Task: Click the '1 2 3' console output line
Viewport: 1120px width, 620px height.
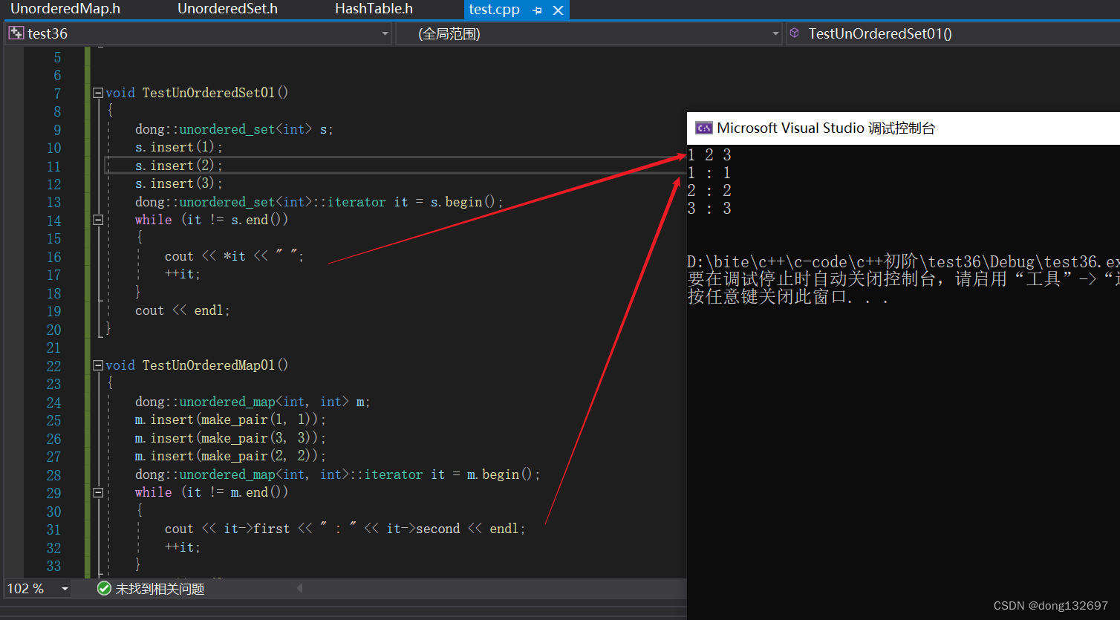Action: pyautogui.click(x=709, y=154)
